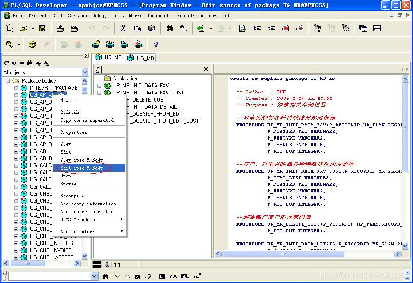
Task: Click the Print icon in toolbar
Action: (x=60, y=28)
